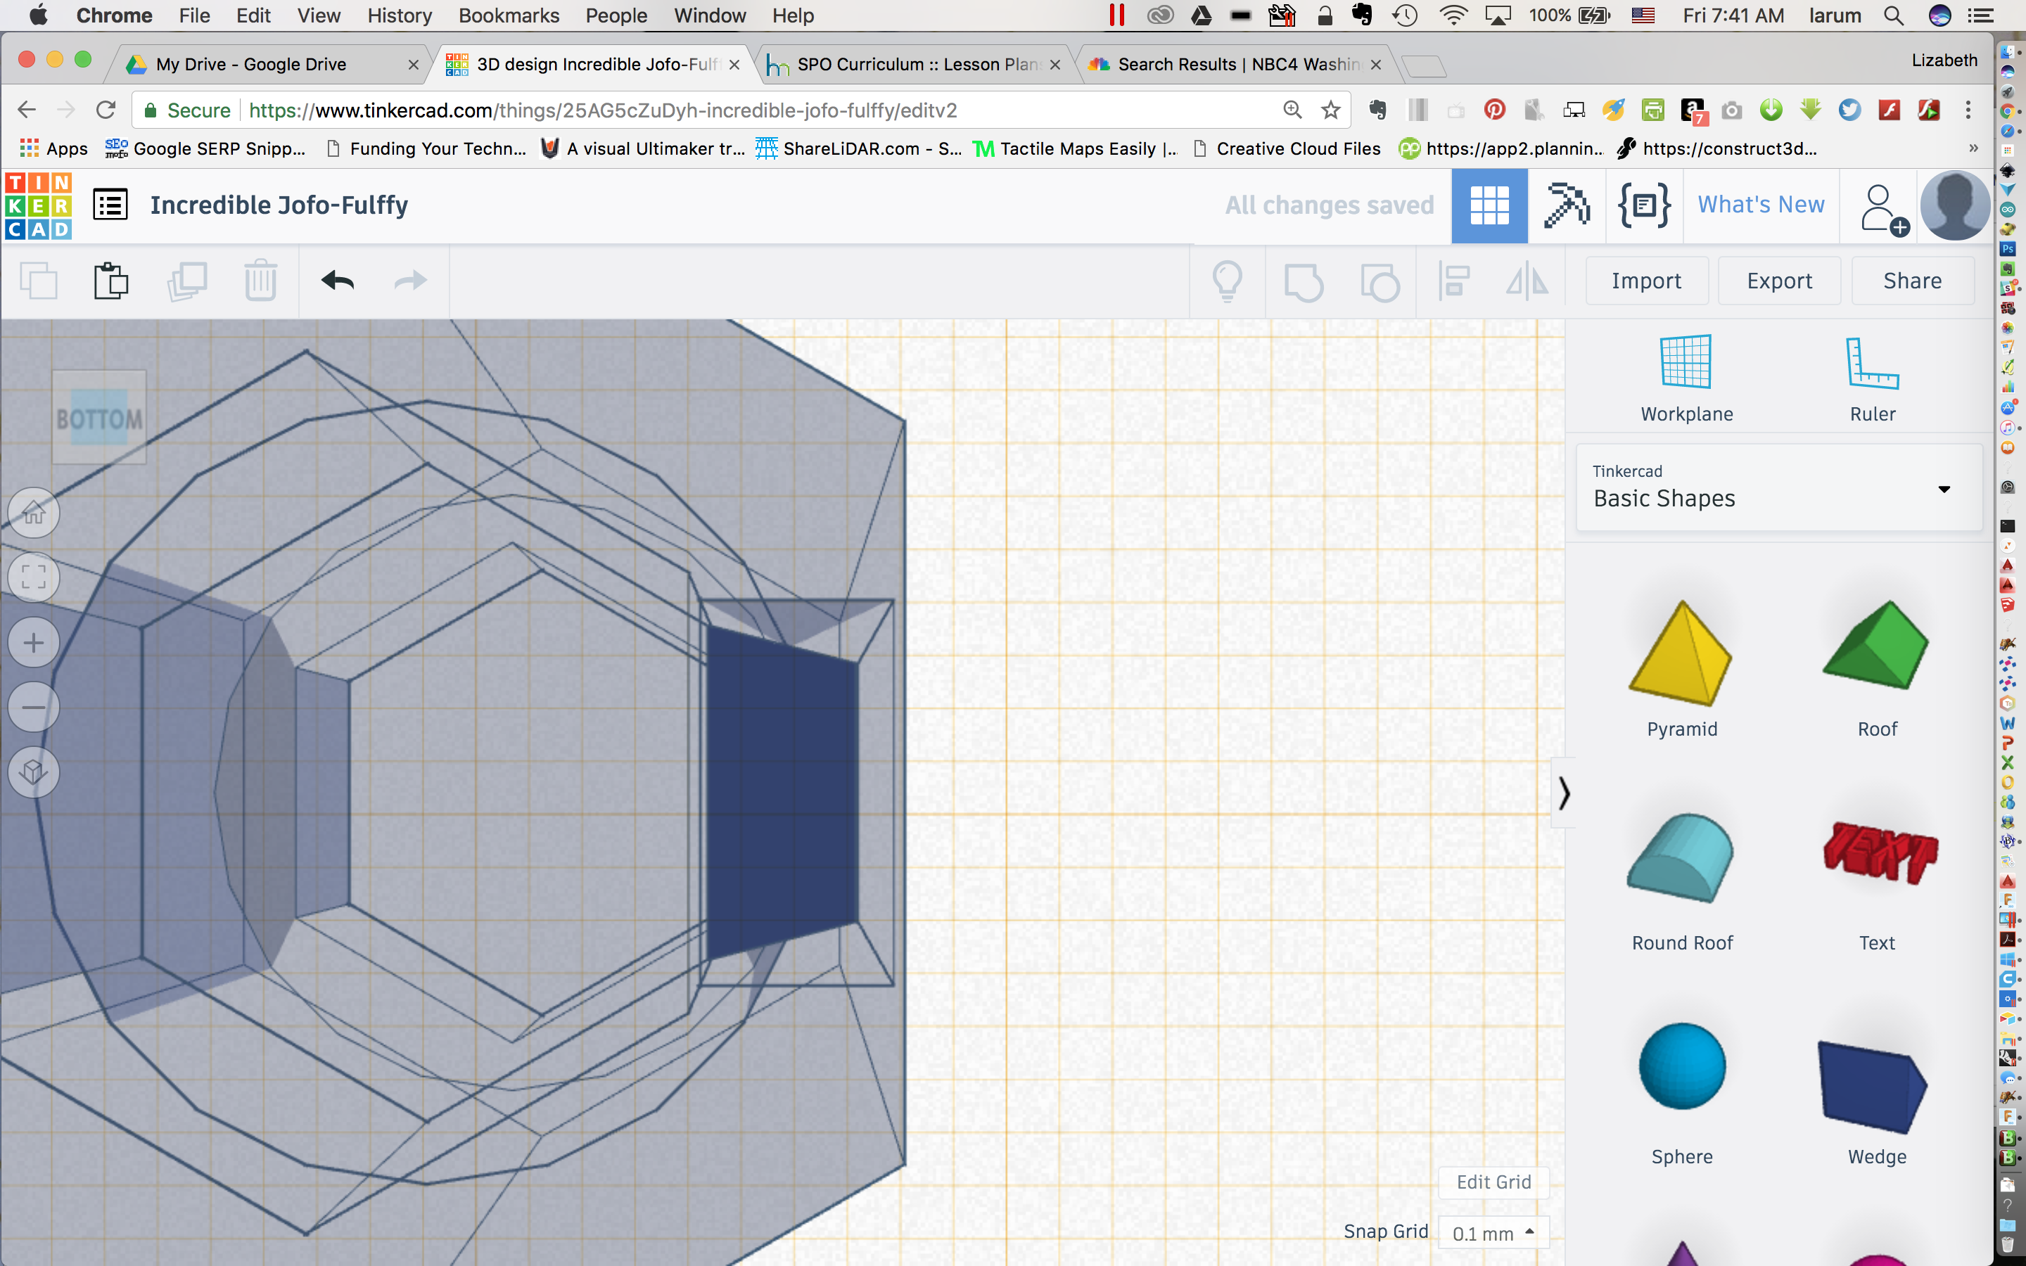
Task: Zoom in with the plus button
Action: pos(34,642)
